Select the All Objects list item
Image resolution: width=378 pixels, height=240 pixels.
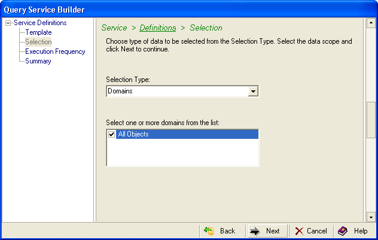(x=133, y=135)
